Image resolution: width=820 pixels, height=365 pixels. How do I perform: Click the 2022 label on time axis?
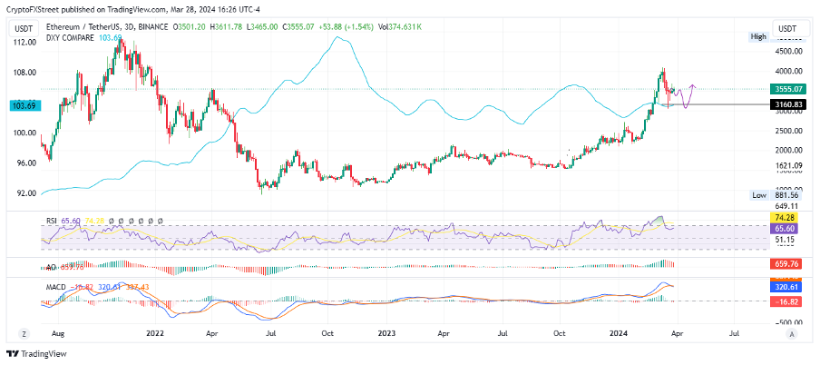click(x=152, y=334)
